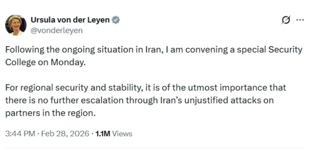Click the "Views" label beside 1.1M
The image size is (313, 151).
122,133
